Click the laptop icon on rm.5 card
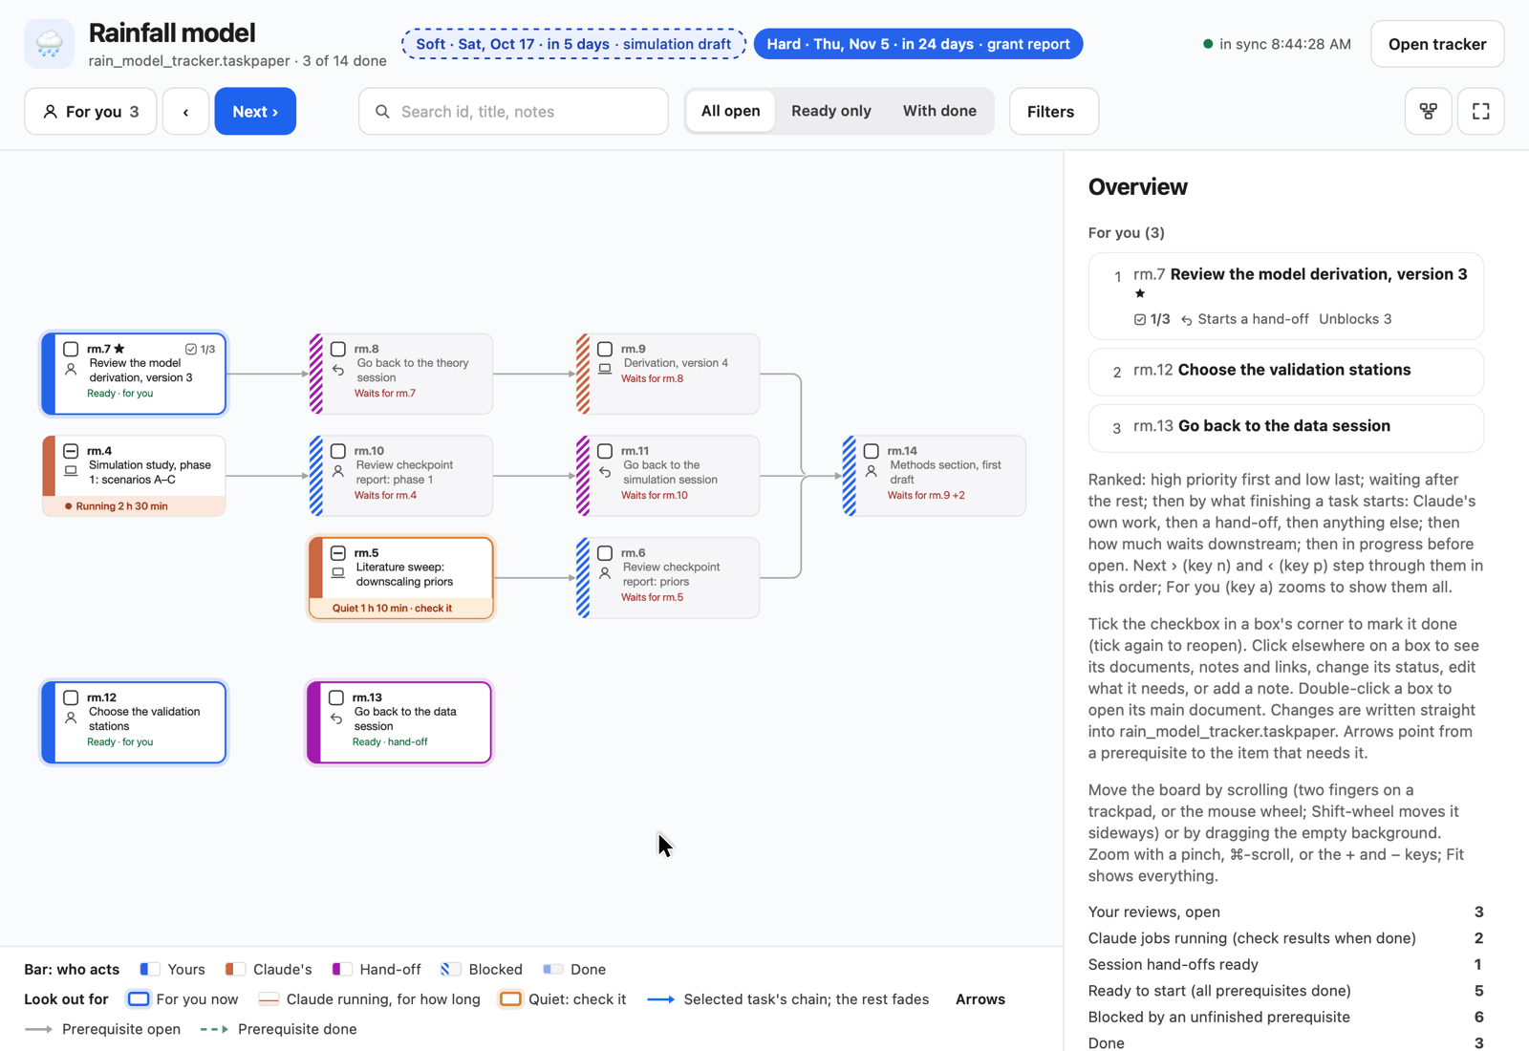1529x1051 pixels. [x=338, y=573]
